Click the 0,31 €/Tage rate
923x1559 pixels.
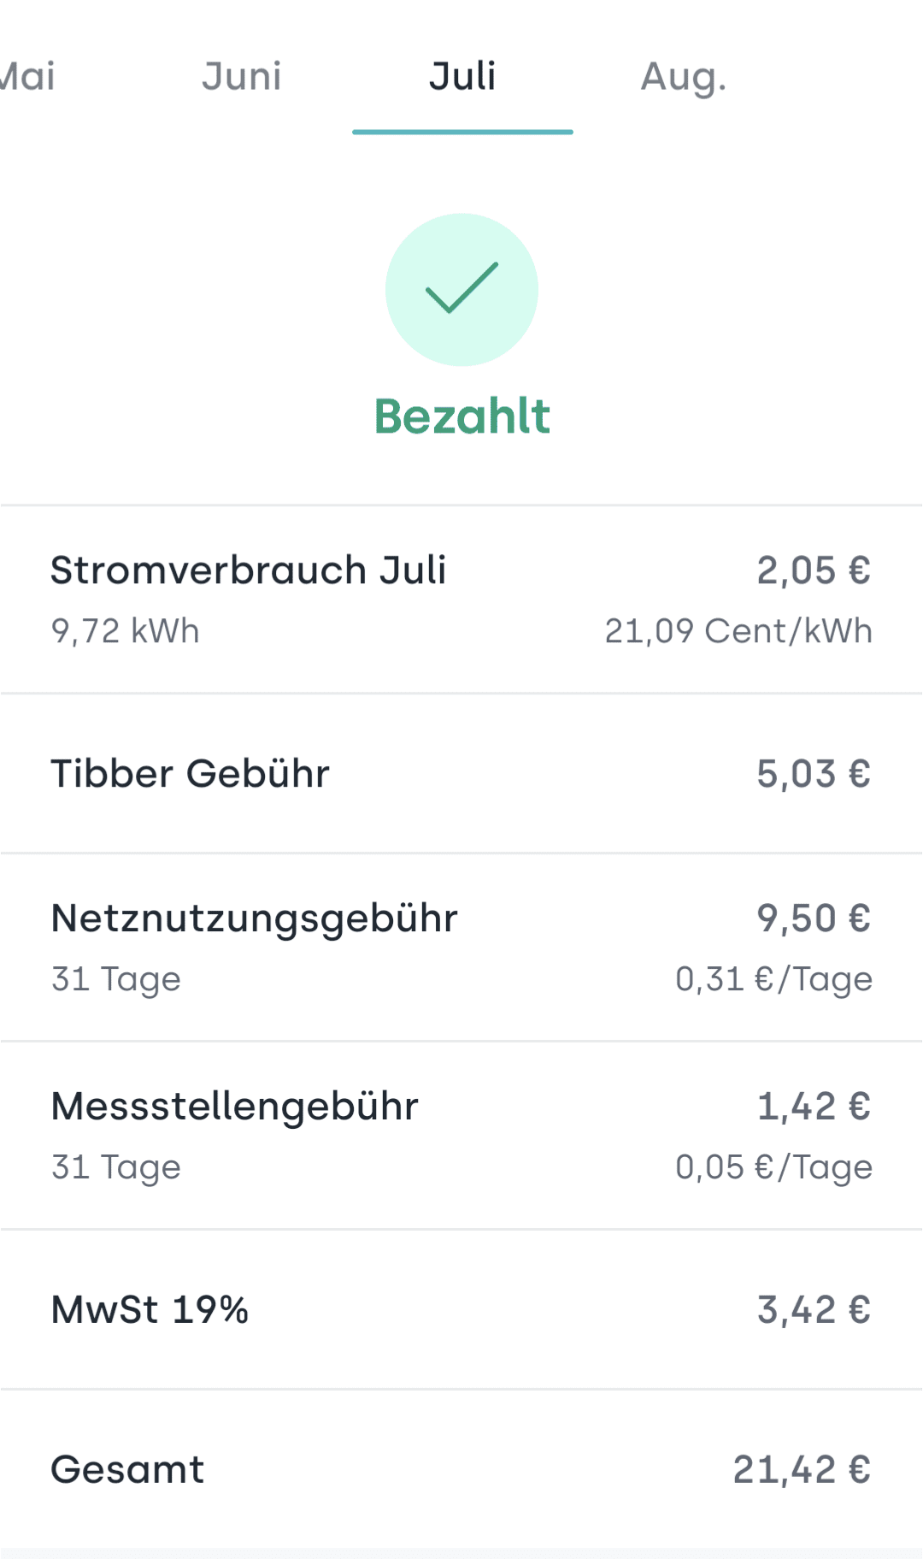[x=774, y=980]
